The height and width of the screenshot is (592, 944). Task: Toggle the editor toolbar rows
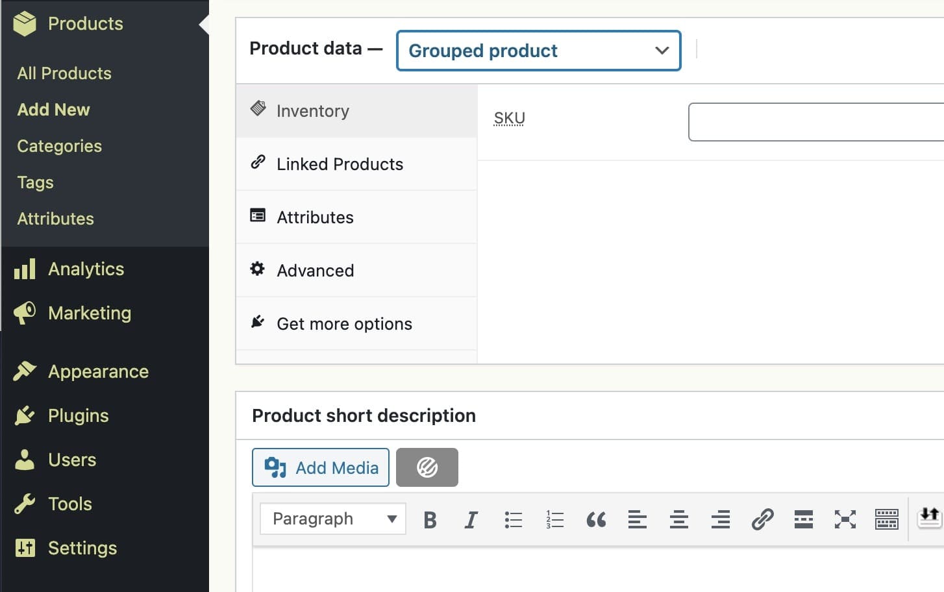(887, 520)
